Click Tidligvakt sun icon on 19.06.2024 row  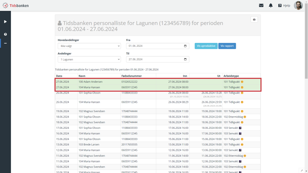(242, 111)
